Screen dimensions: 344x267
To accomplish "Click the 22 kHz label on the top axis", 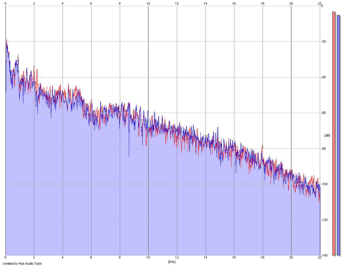I will (320, 3).
